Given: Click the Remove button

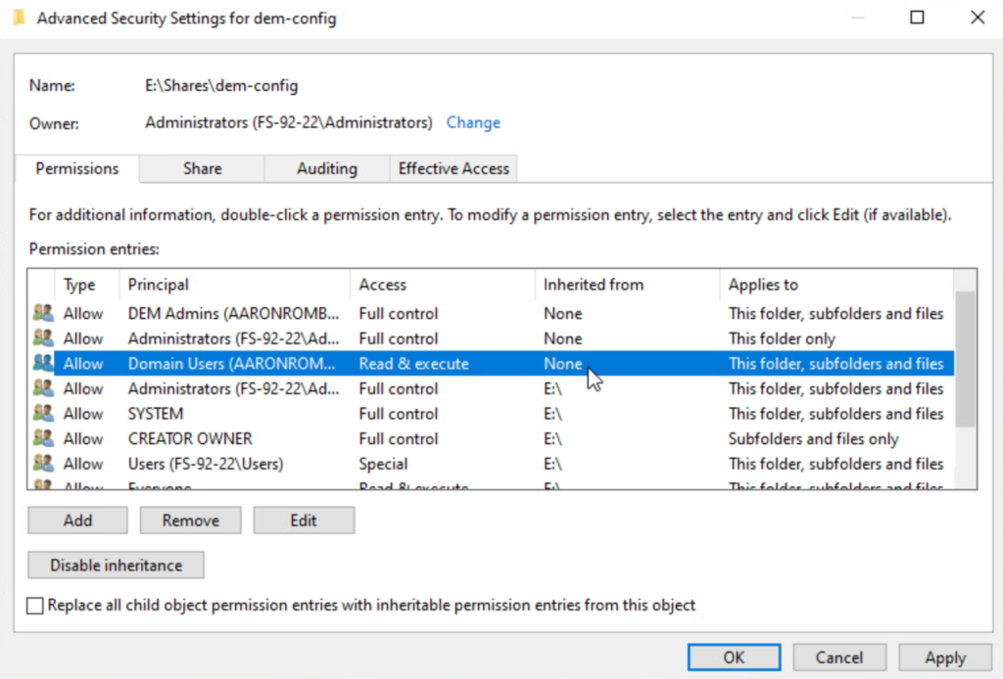Looking at the screenshot, I should [190, 521].
